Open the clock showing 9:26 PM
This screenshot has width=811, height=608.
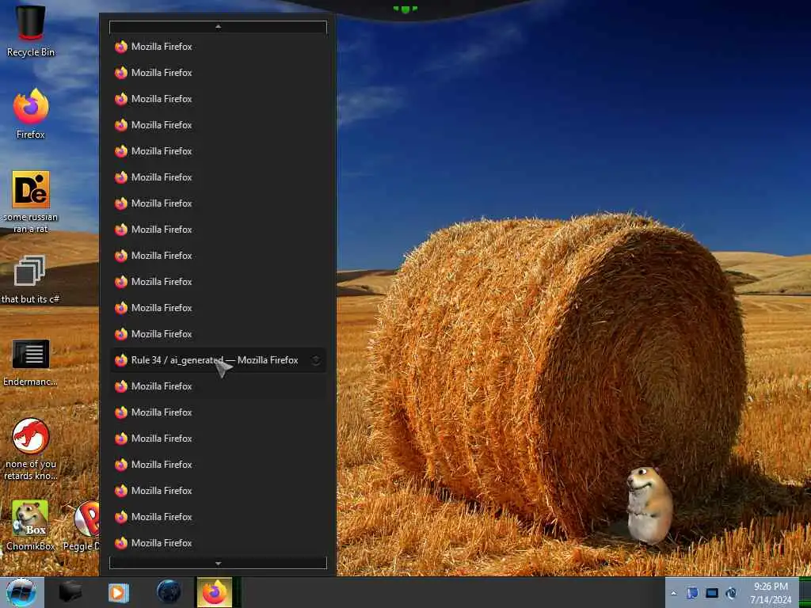(771, 593)
